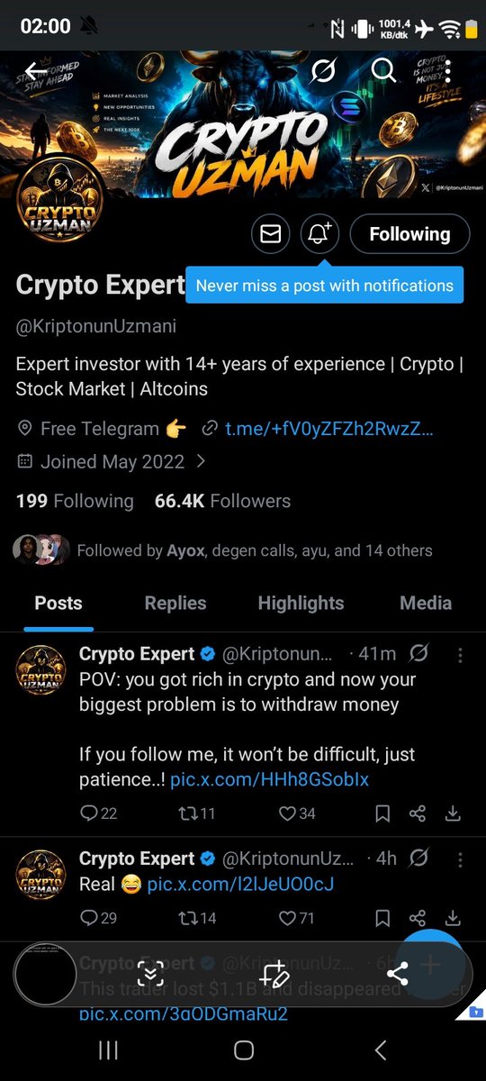Open the Media tab

click(426, 603)
